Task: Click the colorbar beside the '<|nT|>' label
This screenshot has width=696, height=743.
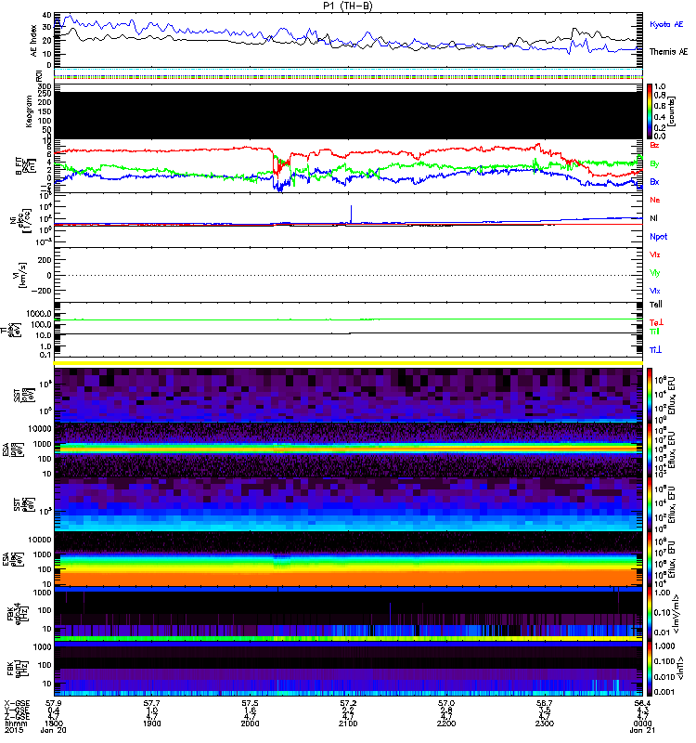Action: point(650,669)
